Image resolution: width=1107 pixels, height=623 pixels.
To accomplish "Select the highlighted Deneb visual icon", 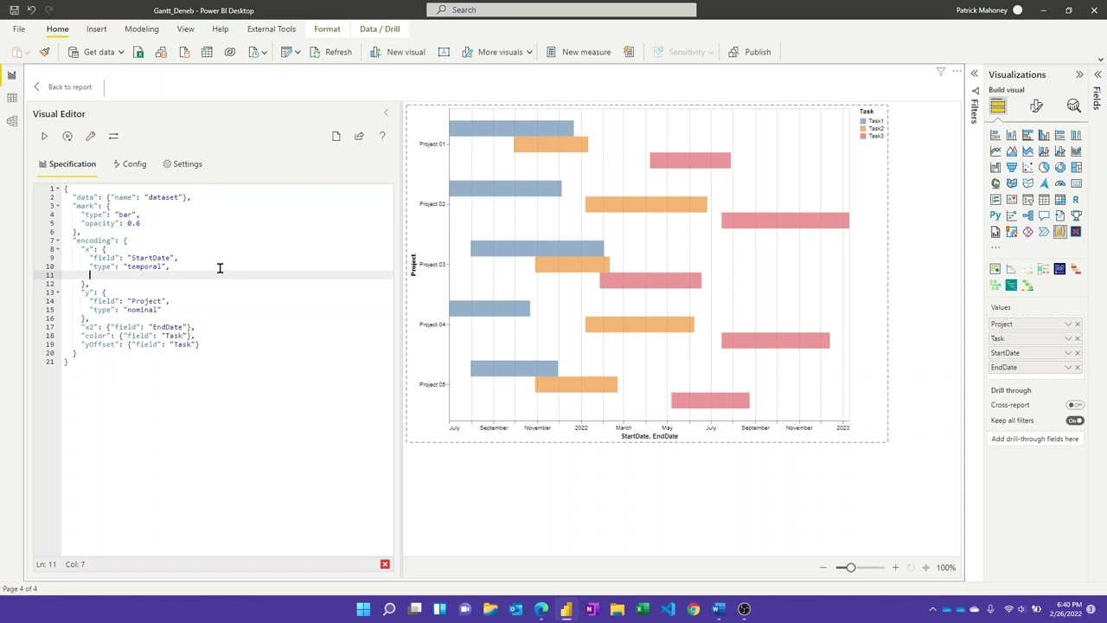I will tap(1060, 232).
